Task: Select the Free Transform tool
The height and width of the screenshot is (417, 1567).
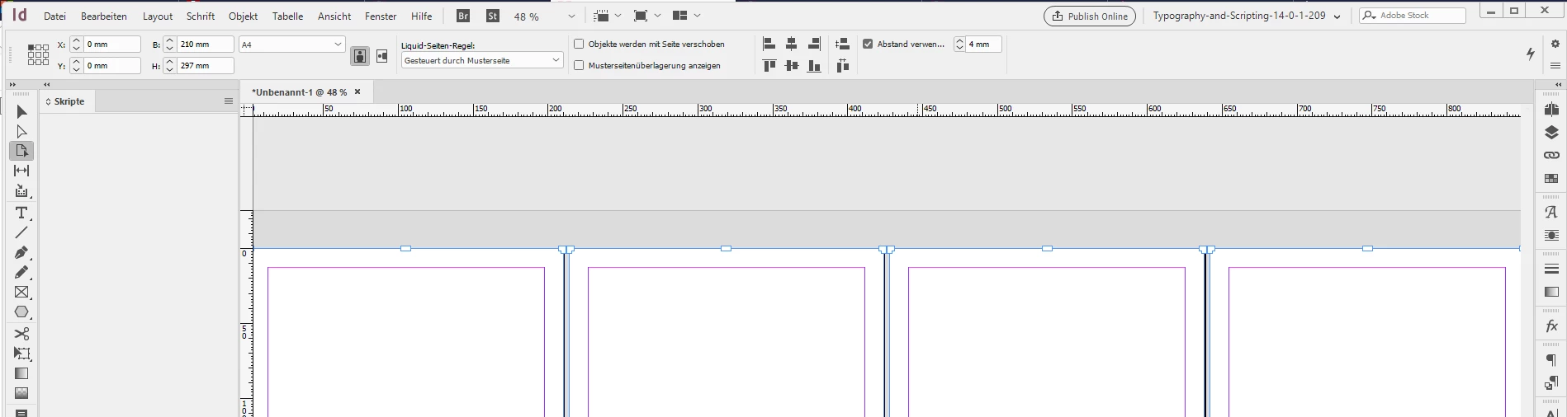Action: click(22, 354)
